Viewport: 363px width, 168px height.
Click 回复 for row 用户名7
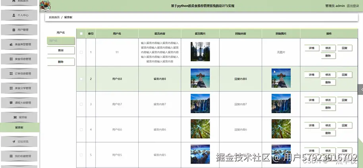pos(344,100)
